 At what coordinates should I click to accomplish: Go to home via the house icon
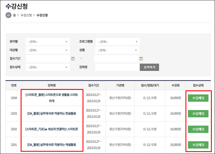(8, 15)
